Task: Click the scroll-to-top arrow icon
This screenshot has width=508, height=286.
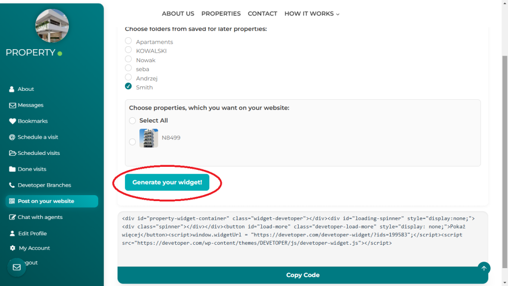Action: pyautogui.click(x=484, y=268)
